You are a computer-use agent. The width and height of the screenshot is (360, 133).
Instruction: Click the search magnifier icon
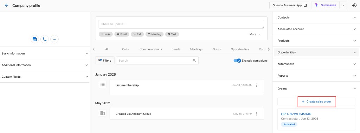[x=194, y=61]
